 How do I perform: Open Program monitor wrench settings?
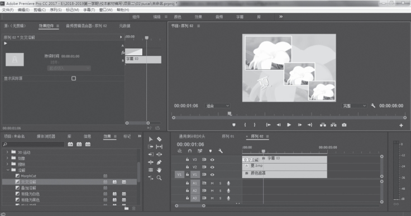coord(373,105)
